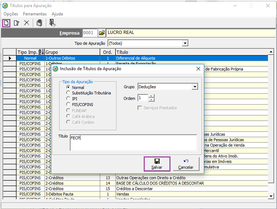Select the Café Conilon radio option
This screenshot has width=277, height=209.
click(x=68, y=122)
